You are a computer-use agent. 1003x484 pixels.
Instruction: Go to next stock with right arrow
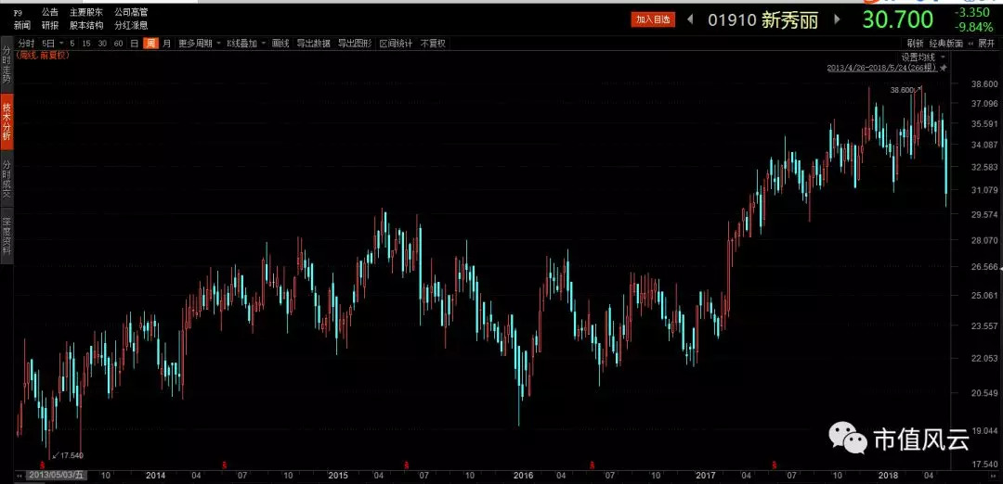point(837,19)
